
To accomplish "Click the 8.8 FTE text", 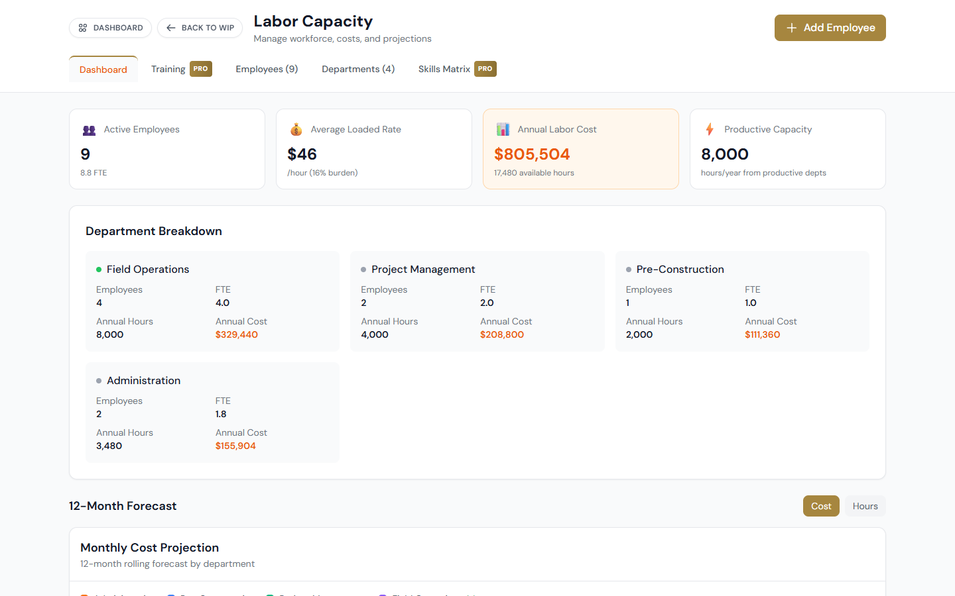I will 94,173.
